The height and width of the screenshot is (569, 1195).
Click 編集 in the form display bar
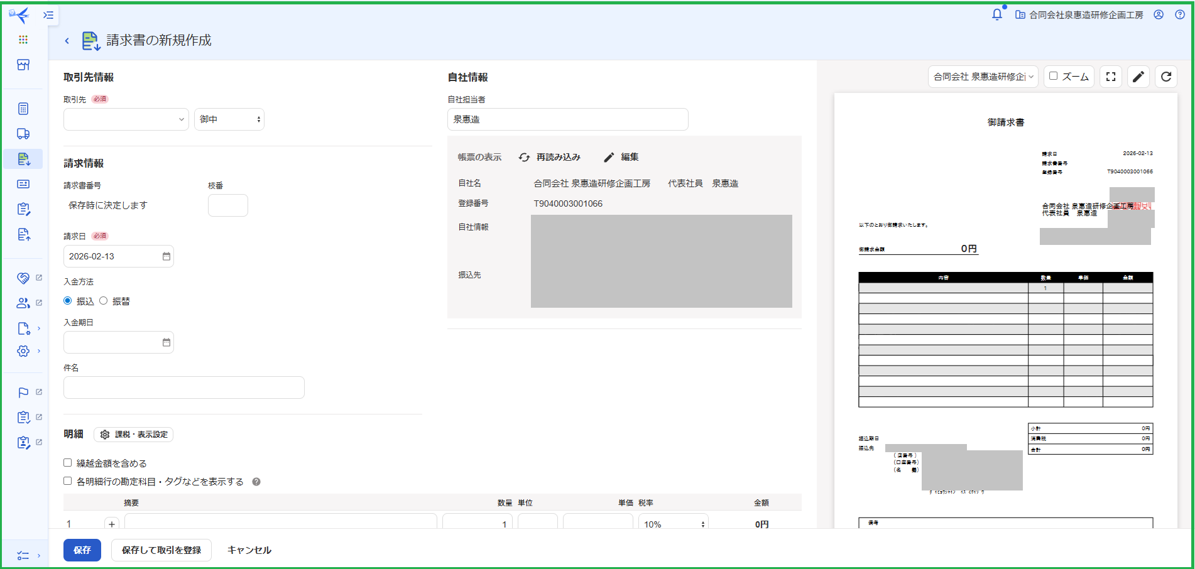621,157
